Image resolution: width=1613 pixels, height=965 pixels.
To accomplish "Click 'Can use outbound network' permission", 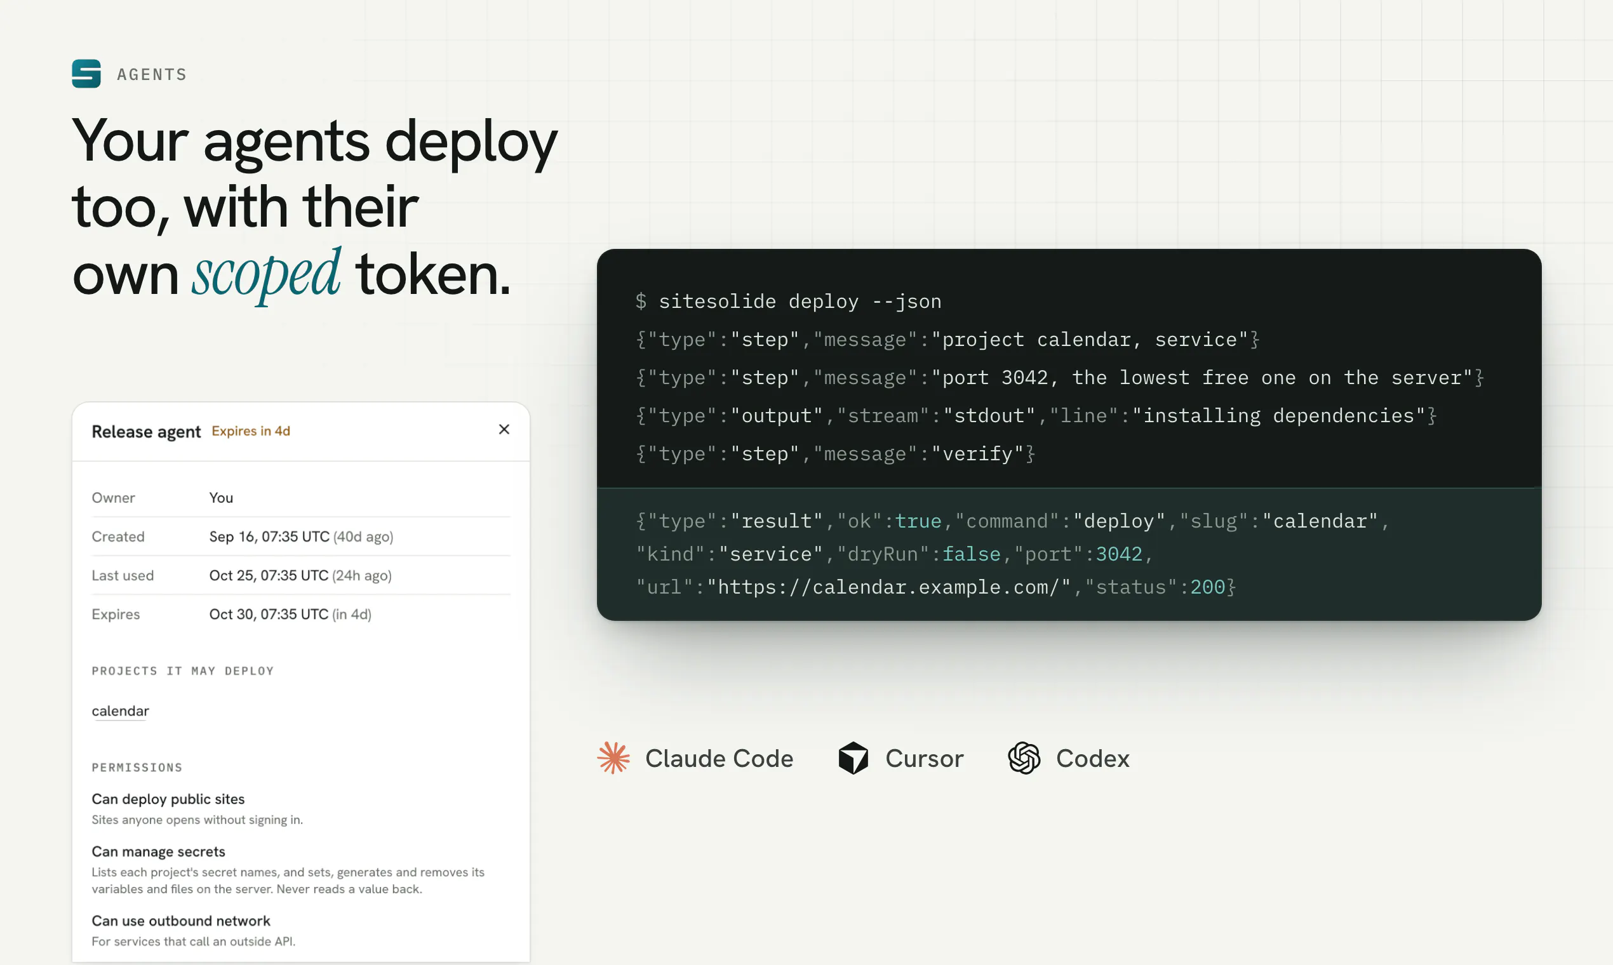I will (181, 920).
